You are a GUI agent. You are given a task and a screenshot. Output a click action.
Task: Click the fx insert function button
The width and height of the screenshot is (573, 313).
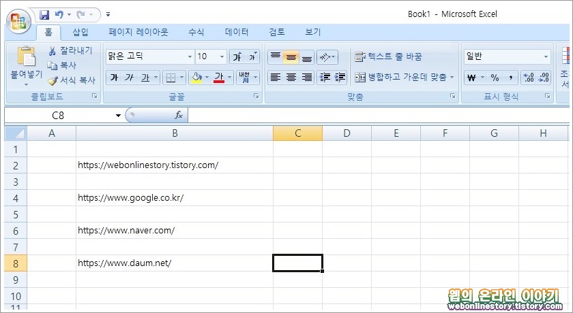178,116
